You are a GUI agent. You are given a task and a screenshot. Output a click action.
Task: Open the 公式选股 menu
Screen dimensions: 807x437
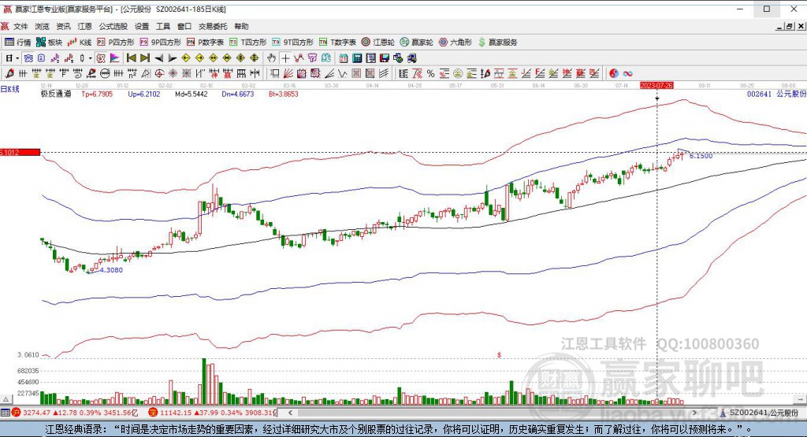coord(113,26)
